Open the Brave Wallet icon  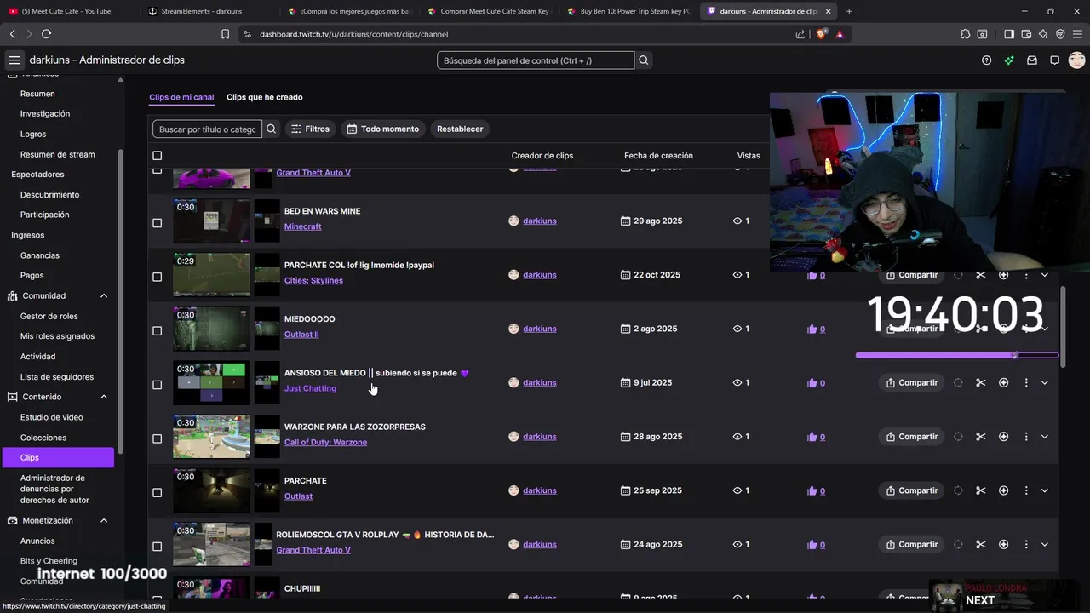pos(1026,34)
